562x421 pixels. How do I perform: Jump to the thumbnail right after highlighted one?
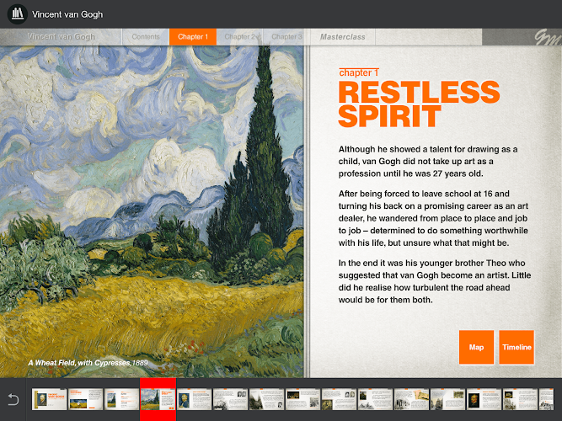194,399
